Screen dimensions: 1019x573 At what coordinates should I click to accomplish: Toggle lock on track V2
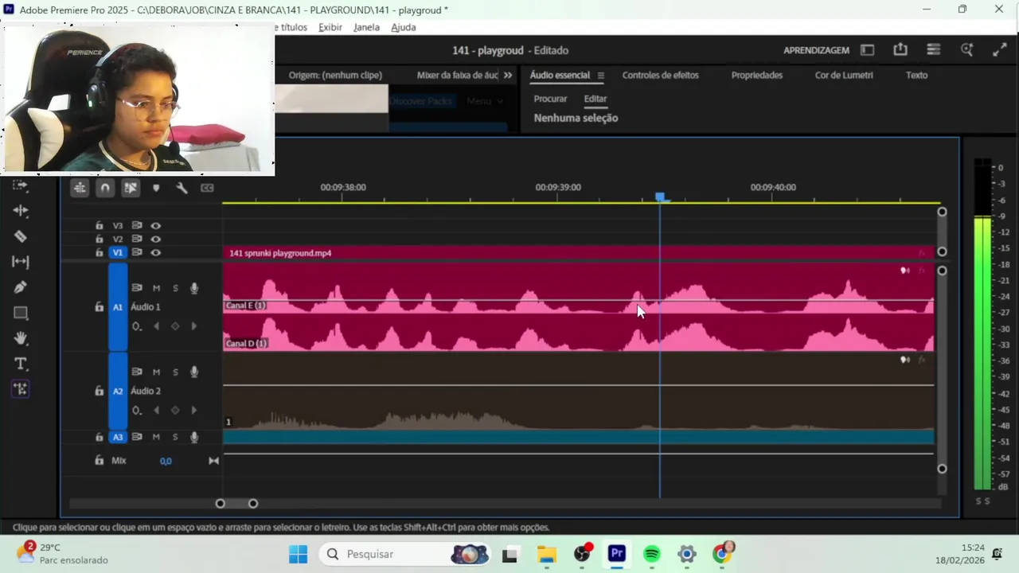[99, 239]
